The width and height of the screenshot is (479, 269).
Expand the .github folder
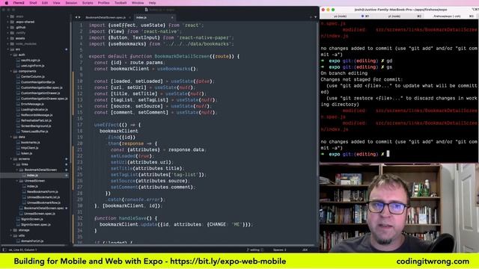(7, 28)
